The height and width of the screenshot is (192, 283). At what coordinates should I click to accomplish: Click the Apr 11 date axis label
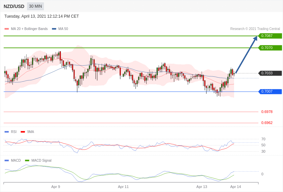[x=123, y=187]
